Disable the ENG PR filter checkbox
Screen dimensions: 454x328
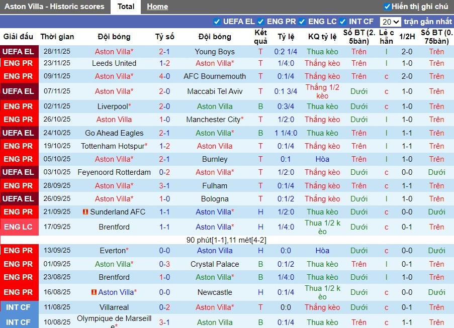261,22
